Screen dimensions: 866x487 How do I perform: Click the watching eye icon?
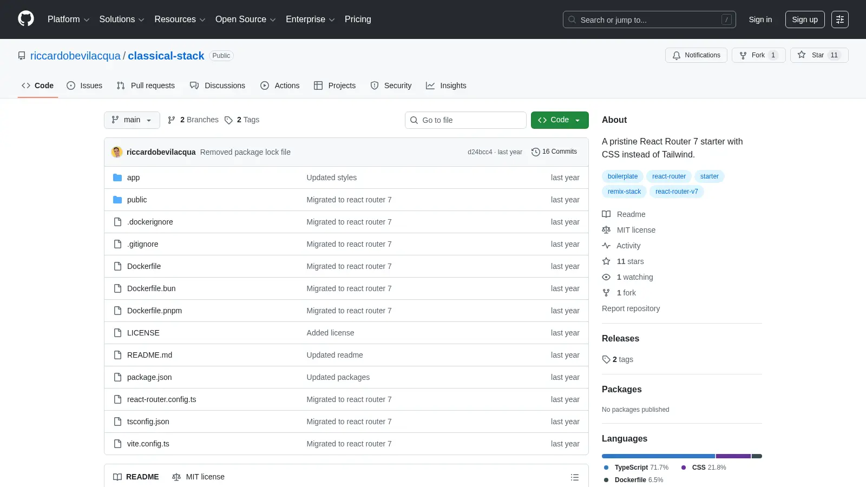(606, 277)
